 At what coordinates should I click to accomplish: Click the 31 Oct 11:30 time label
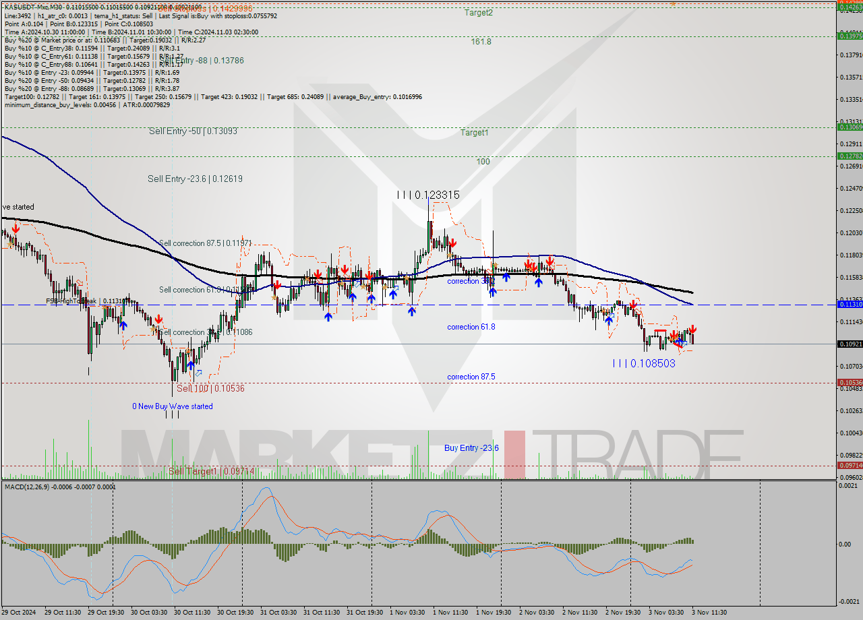pyautogui.click(x=322, y=613)
